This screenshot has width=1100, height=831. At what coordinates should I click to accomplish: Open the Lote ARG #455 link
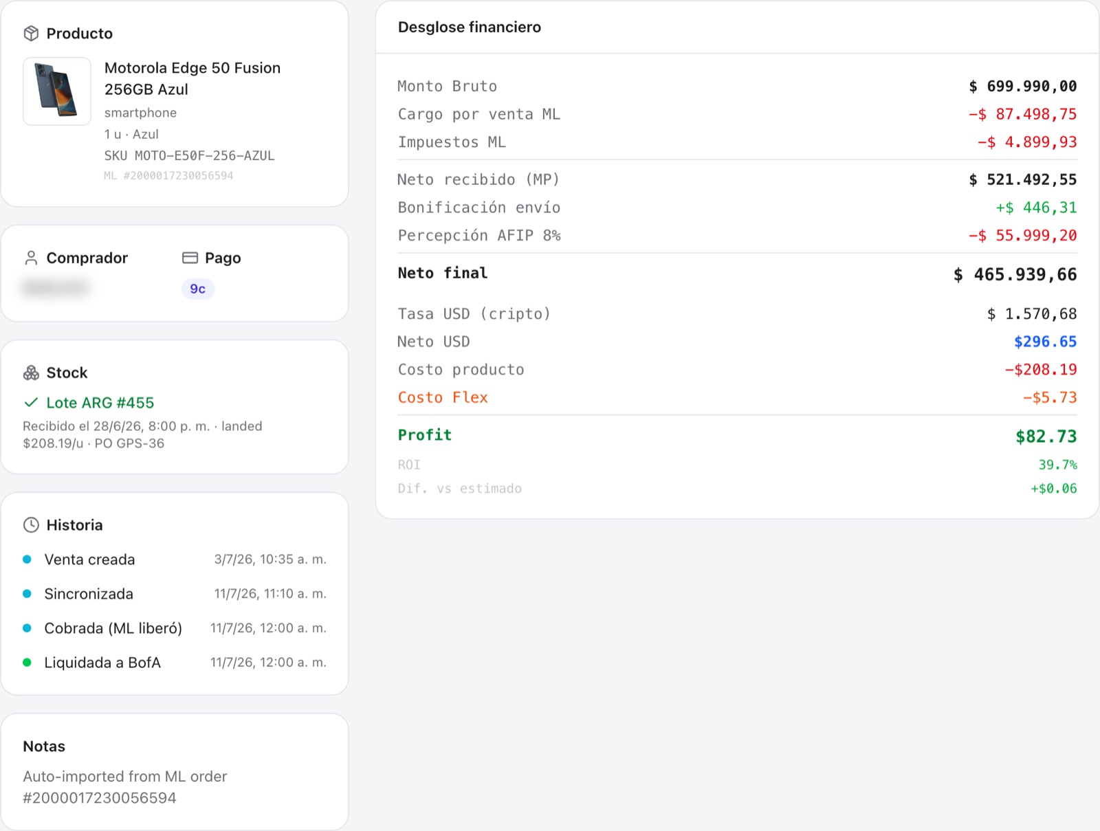pyautogui.click(x=100, y=403)
